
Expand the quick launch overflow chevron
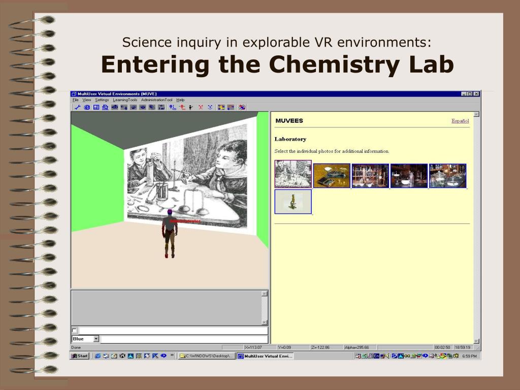click(x=172, y=355)
